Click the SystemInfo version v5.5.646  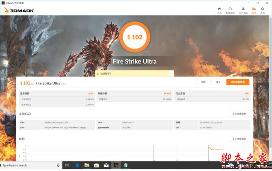tap(126, 128)
